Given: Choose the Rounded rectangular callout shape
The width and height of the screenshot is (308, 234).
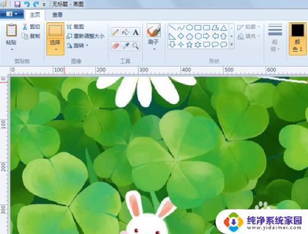Looking at the screenshot, I should (x=206, y=44).
